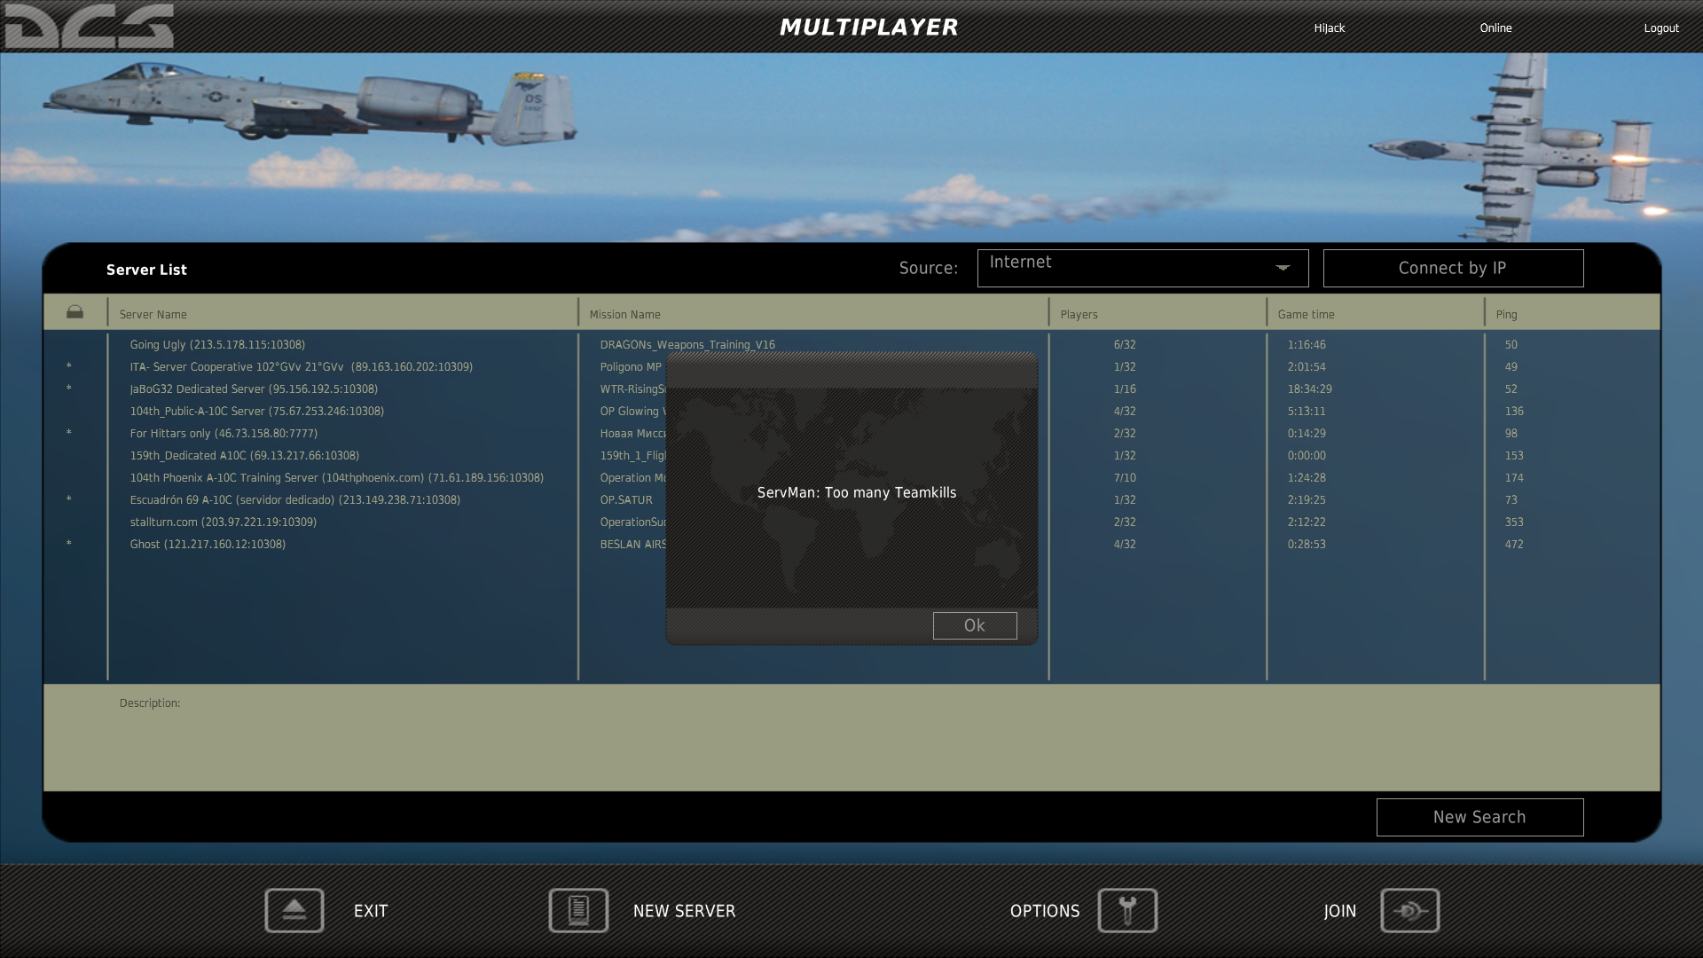Sort by Game time column
Image resolution: width=1703 pixels, height=958 pixels.
click(1306, 314)
